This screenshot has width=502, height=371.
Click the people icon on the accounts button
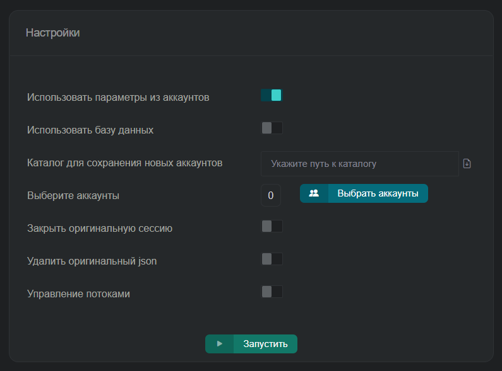click(x=314, y=193)
